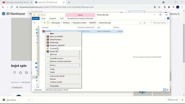Click translate page icon in address bar
Screen dimensions: 185x104
pyautogui.click(x=155, y=7)
